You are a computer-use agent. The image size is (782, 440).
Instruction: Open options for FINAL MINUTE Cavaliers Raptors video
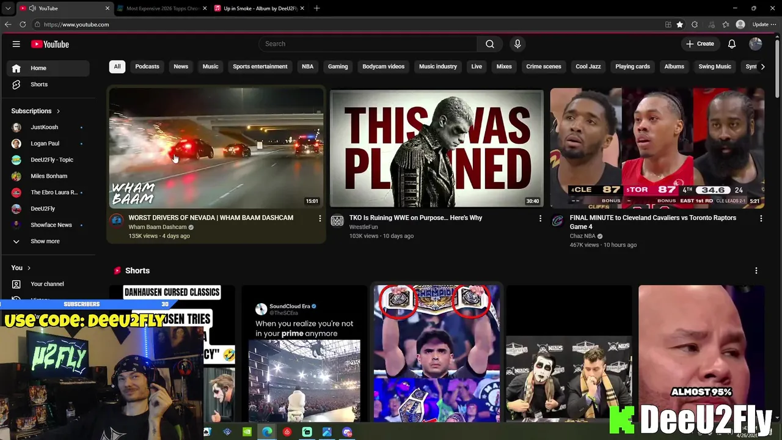[x=761, y=218]
